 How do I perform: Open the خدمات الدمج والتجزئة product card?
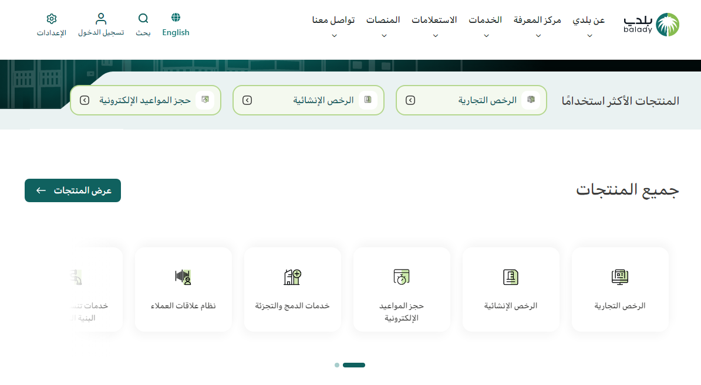click(292, 289)
